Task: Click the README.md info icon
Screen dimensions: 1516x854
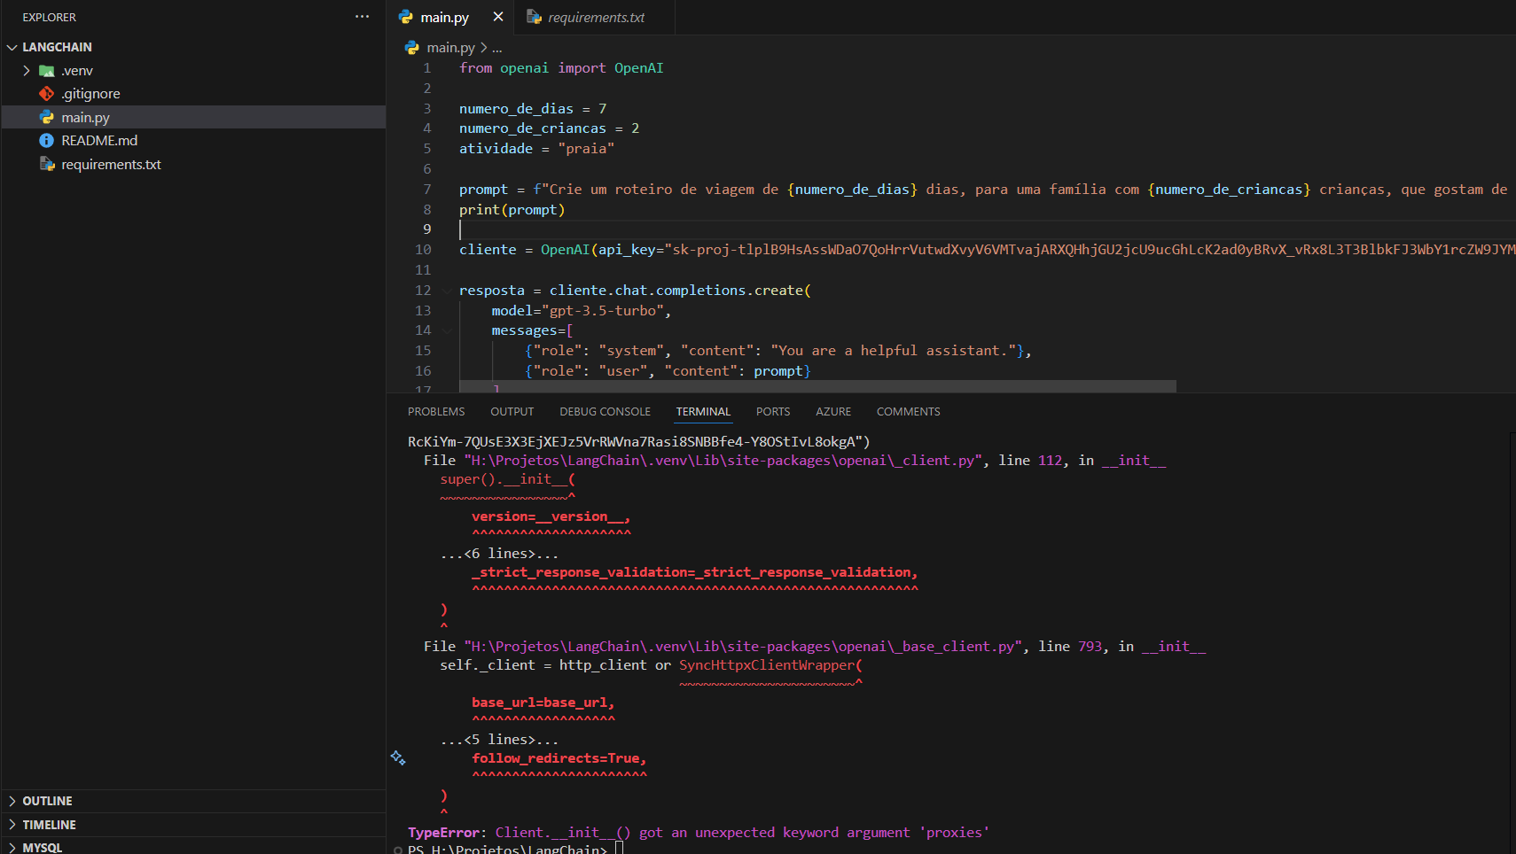Action: (47, 141)
